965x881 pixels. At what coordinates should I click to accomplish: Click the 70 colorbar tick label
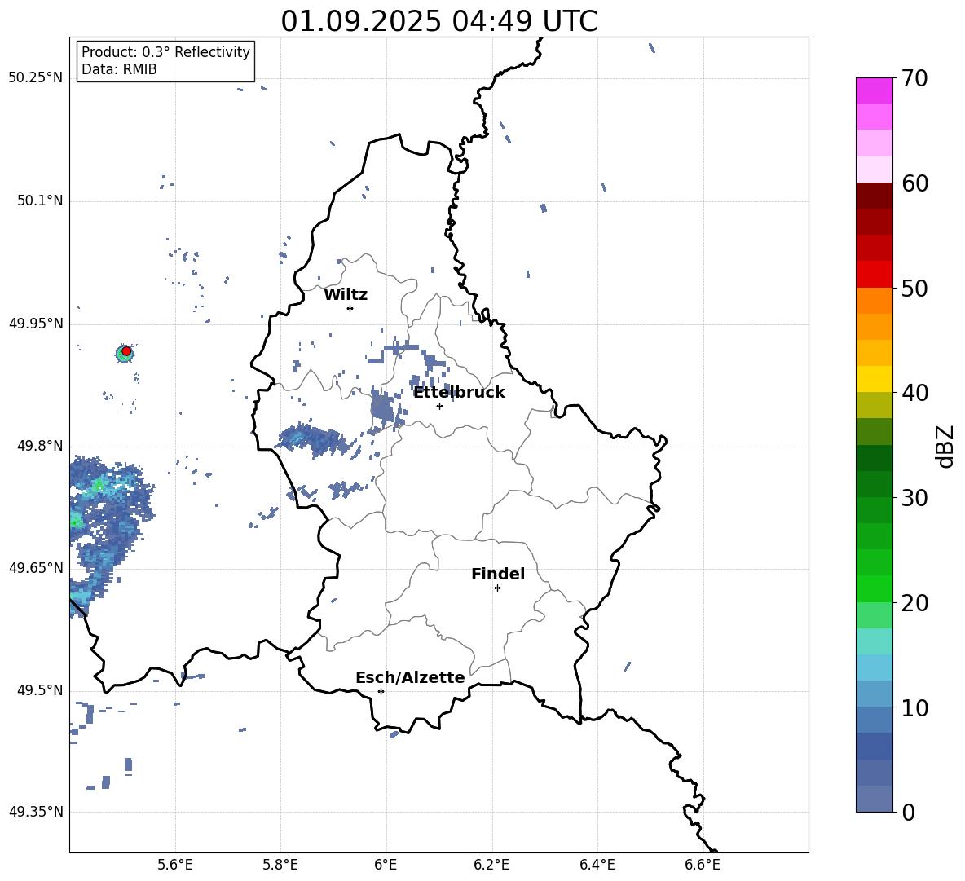914,79
